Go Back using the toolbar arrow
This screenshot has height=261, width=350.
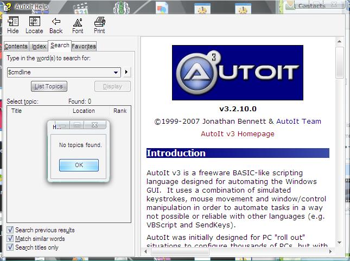coord(56,25)
